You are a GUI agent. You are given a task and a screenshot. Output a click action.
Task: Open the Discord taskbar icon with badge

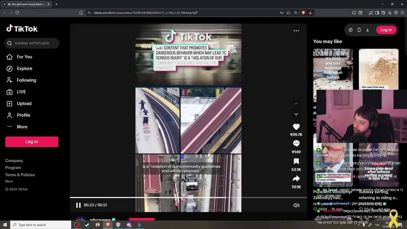129,225
